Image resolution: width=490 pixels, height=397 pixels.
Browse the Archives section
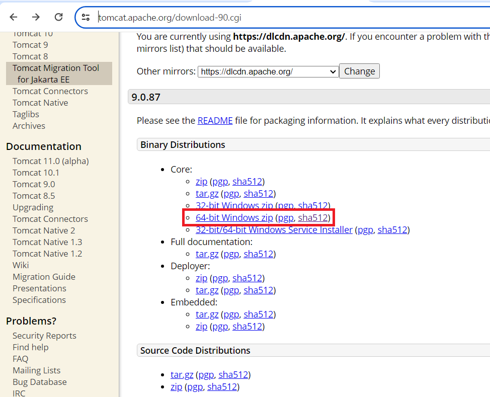(29, 125)
